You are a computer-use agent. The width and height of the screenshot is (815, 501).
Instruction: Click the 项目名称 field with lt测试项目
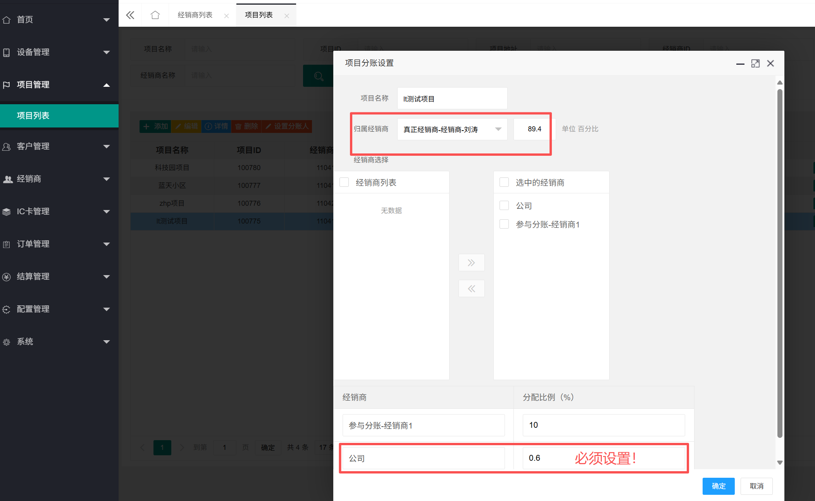[452, 98]
